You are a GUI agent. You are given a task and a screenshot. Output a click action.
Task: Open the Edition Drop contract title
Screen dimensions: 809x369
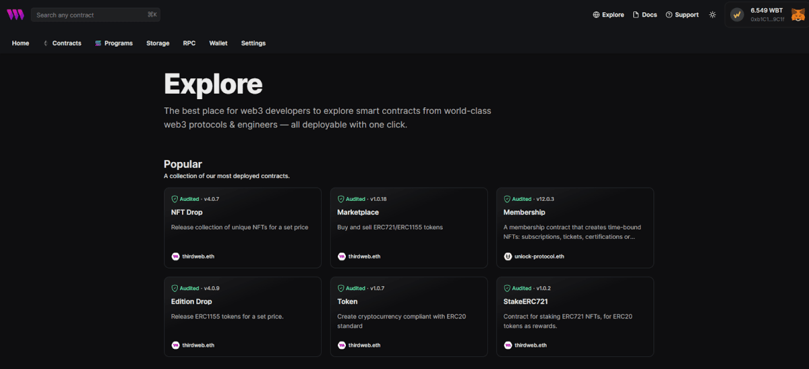click(191, 302)
